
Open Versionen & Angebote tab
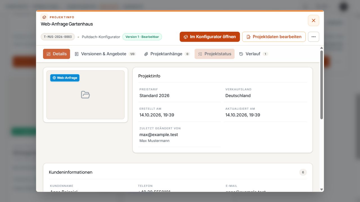tap(105, 54)
